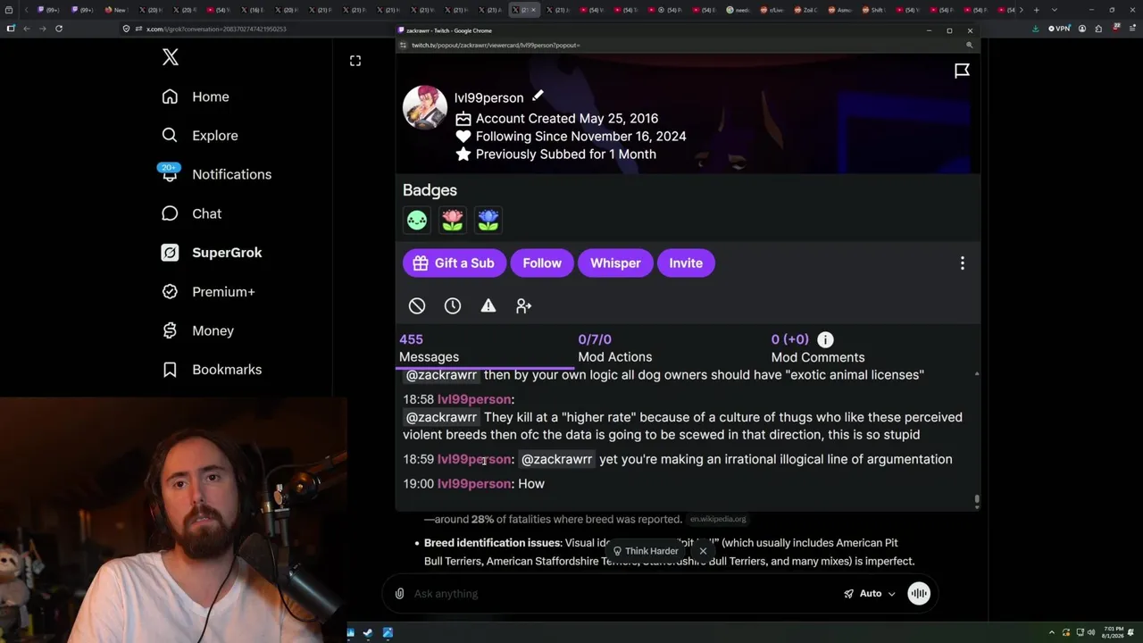This screenshot has width=1143, height=643.
Task: Open lvl99person's profile avatar
Action: click(425, 107)
